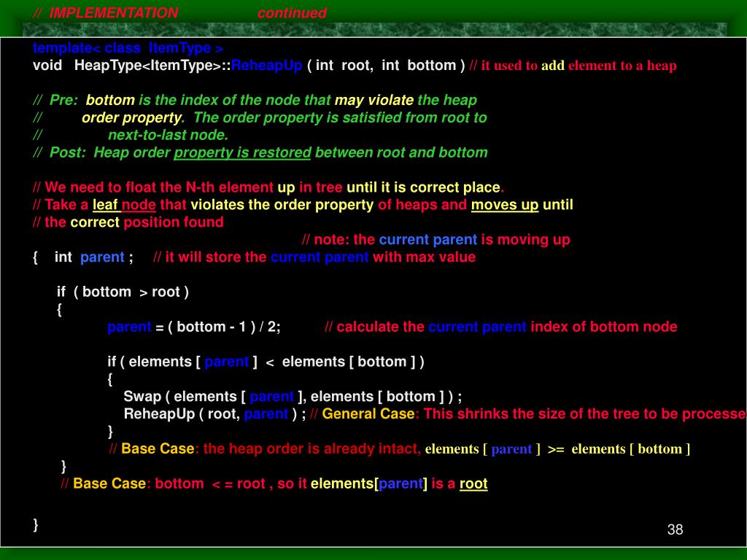Click the comment "it will store the current parent with max value"
Screen dimensions: 747x560
point(314,257)
